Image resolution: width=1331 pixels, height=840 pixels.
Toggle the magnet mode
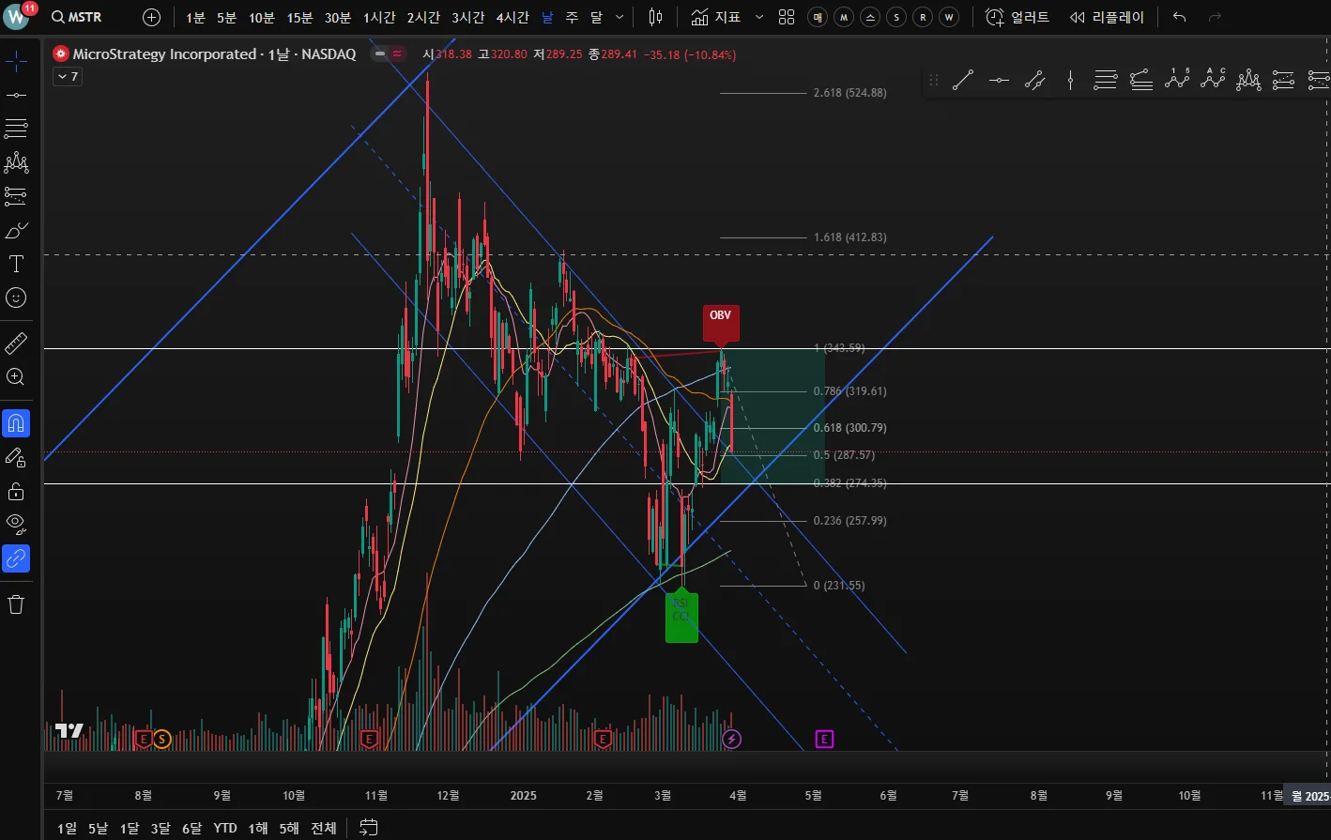[x=16, y=423]
